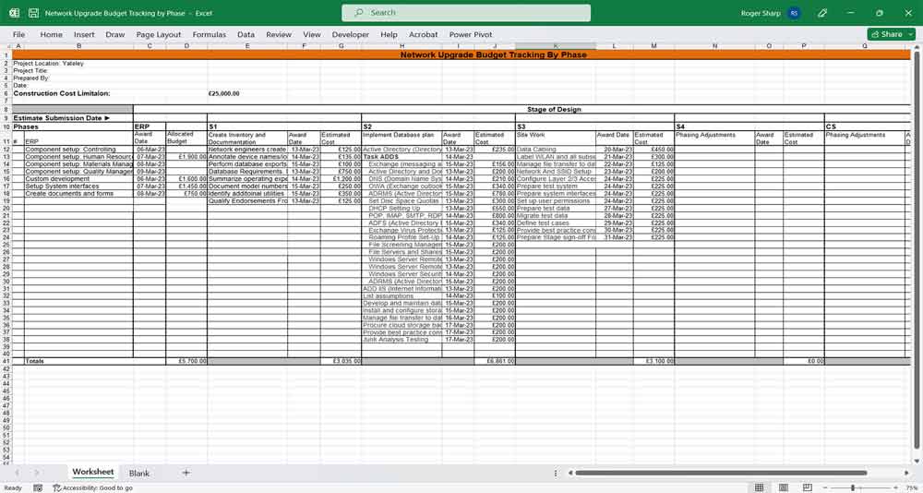
Task: Open the Review ribbon tab
Action: (279, 35)
